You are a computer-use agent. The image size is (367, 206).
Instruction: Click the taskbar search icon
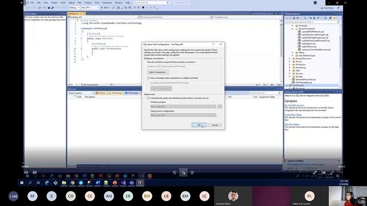(30, 183)
